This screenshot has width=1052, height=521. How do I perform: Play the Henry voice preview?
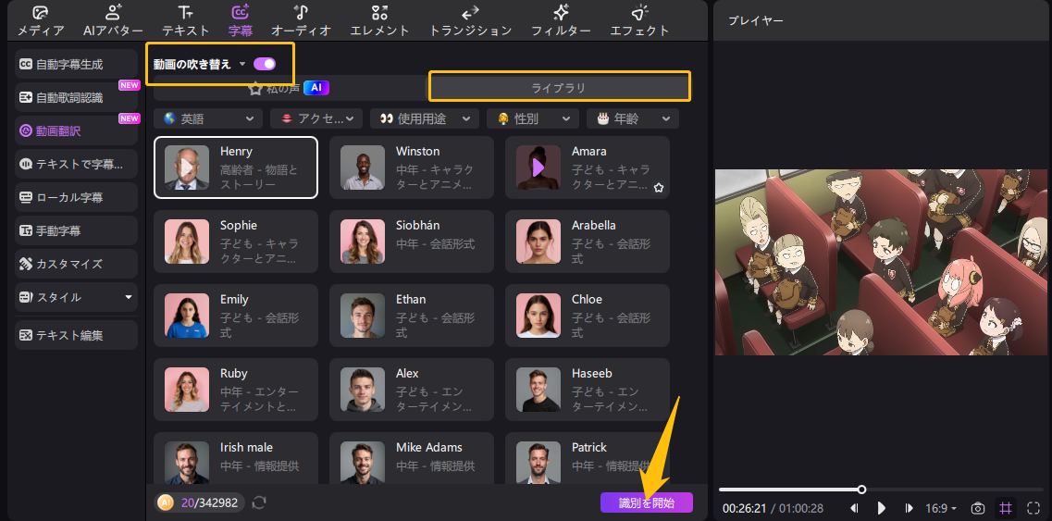(x=187, y=167)
